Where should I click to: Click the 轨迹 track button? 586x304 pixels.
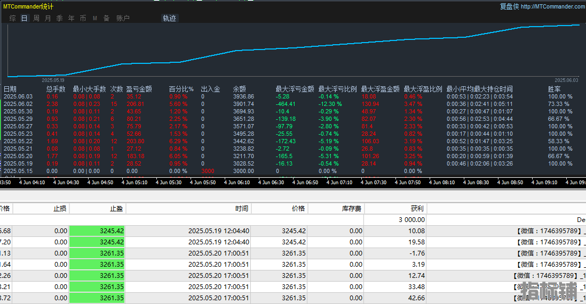[170, 18]
